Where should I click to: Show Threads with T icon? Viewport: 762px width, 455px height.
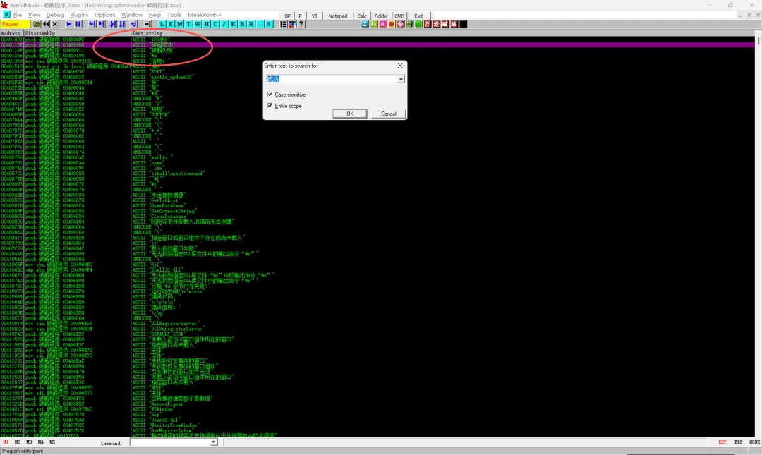coord(188,24)
